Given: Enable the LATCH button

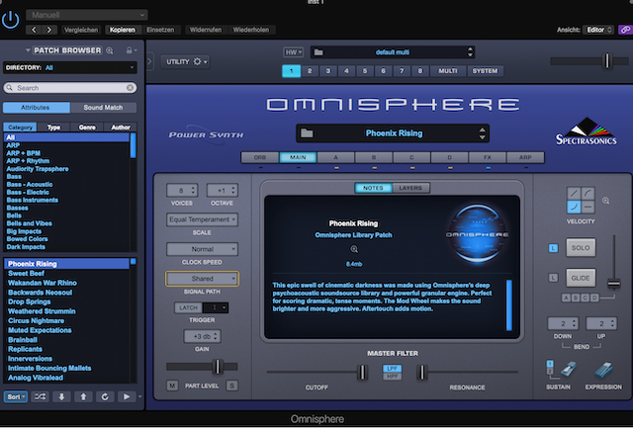Looking at the screenshot, I should (188, 307).
